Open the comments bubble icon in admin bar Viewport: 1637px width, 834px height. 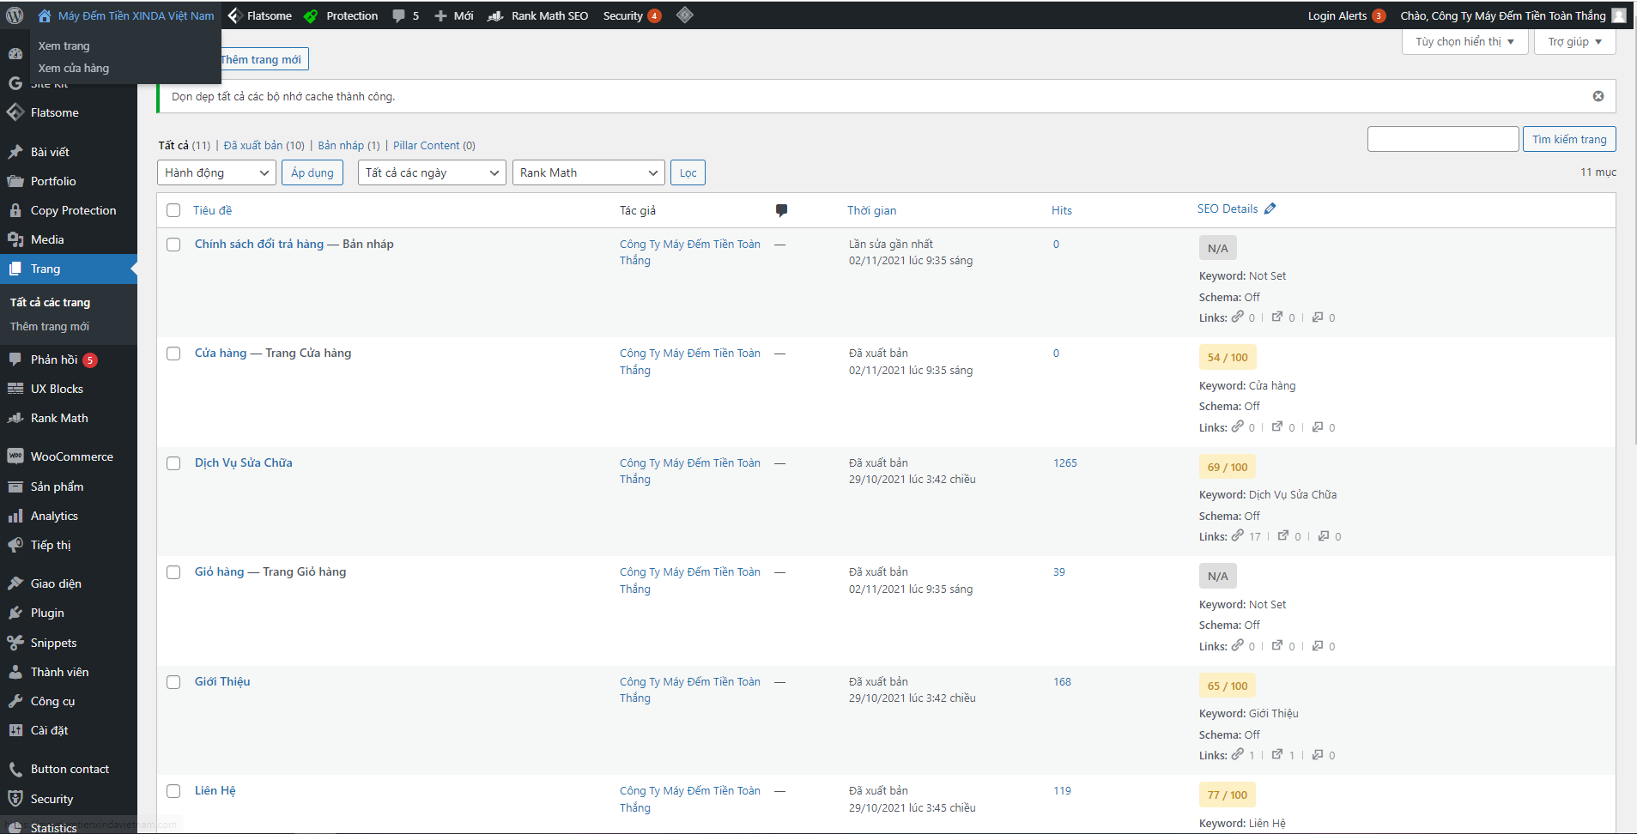(x=398, y=15)
